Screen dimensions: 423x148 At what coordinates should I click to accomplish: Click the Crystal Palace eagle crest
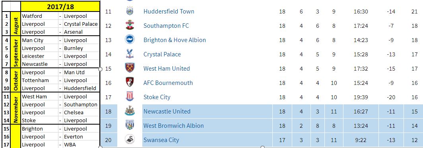130,54
